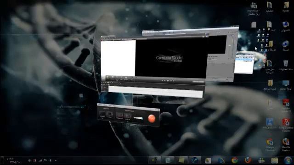The height and width of the screenshot is (165, 294).
Task: Start recording with the red record button
Action: pos(152,118)
